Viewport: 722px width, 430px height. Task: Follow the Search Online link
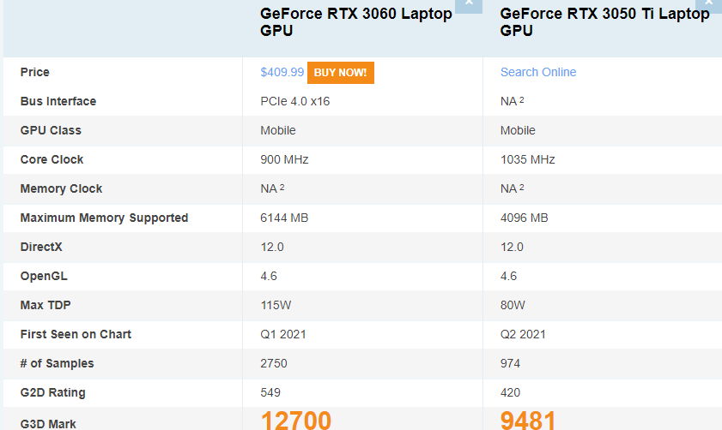tap(537, 72)
